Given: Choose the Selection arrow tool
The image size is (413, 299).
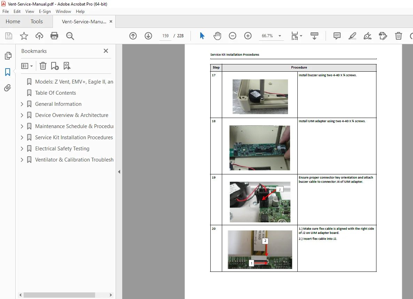Looking at the screenshot, I should (x=202, y=36).
